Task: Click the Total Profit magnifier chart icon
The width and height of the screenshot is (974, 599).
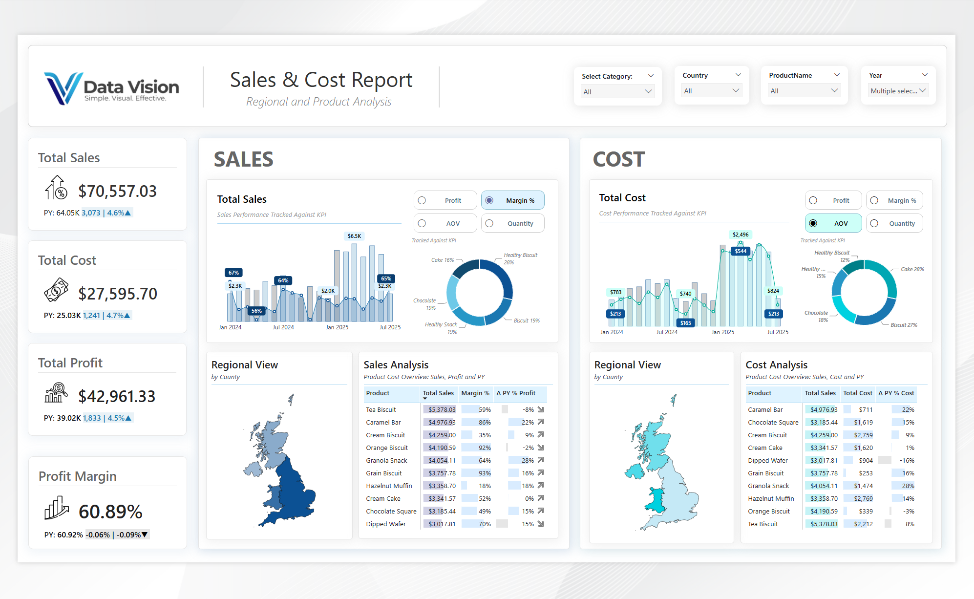Action: click(56, 393)
